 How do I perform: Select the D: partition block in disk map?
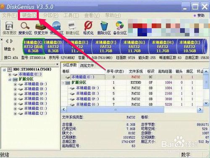[53, 46]
